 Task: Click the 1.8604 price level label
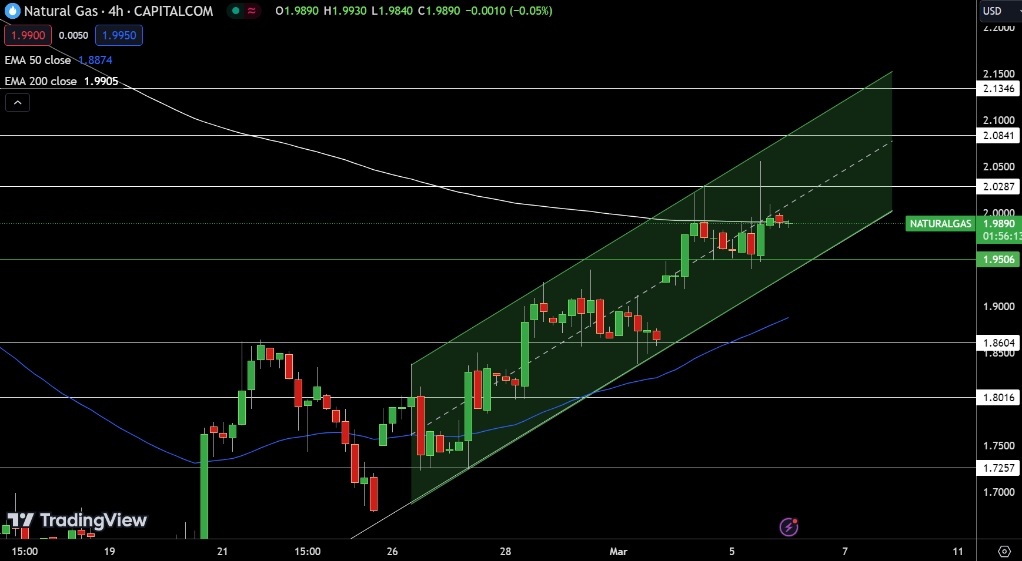click(998, 343)
